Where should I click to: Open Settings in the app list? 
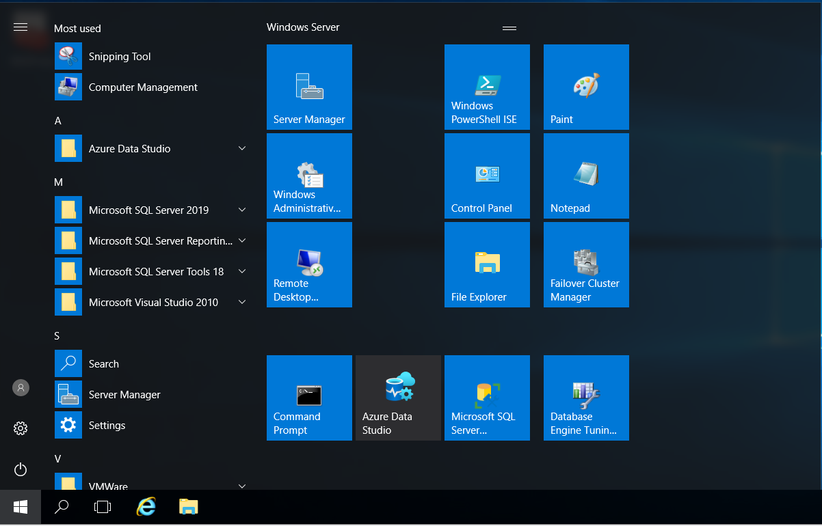tap(152, 426)
